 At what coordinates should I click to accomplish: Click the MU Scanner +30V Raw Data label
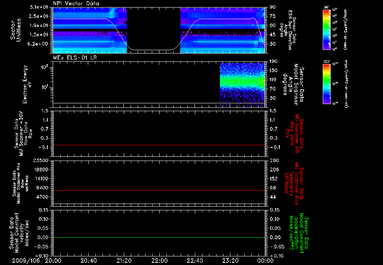pyautogui.click(x=23, y=134)
